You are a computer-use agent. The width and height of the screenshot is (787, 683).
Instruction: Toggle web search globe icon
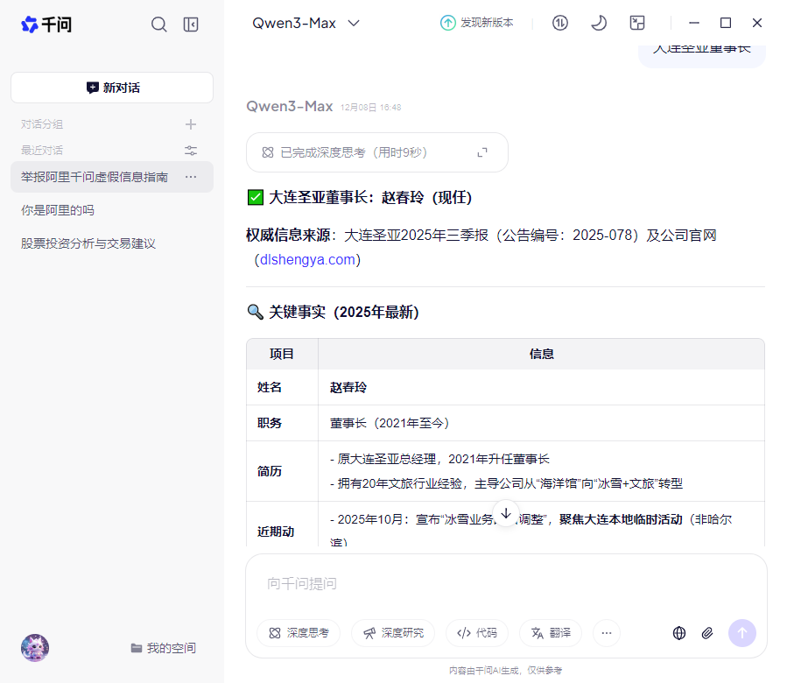[679, 633]
